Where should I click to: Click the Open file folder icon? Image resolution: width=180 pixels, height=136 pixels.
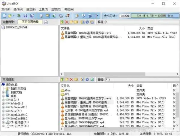[x=10, y=16]
